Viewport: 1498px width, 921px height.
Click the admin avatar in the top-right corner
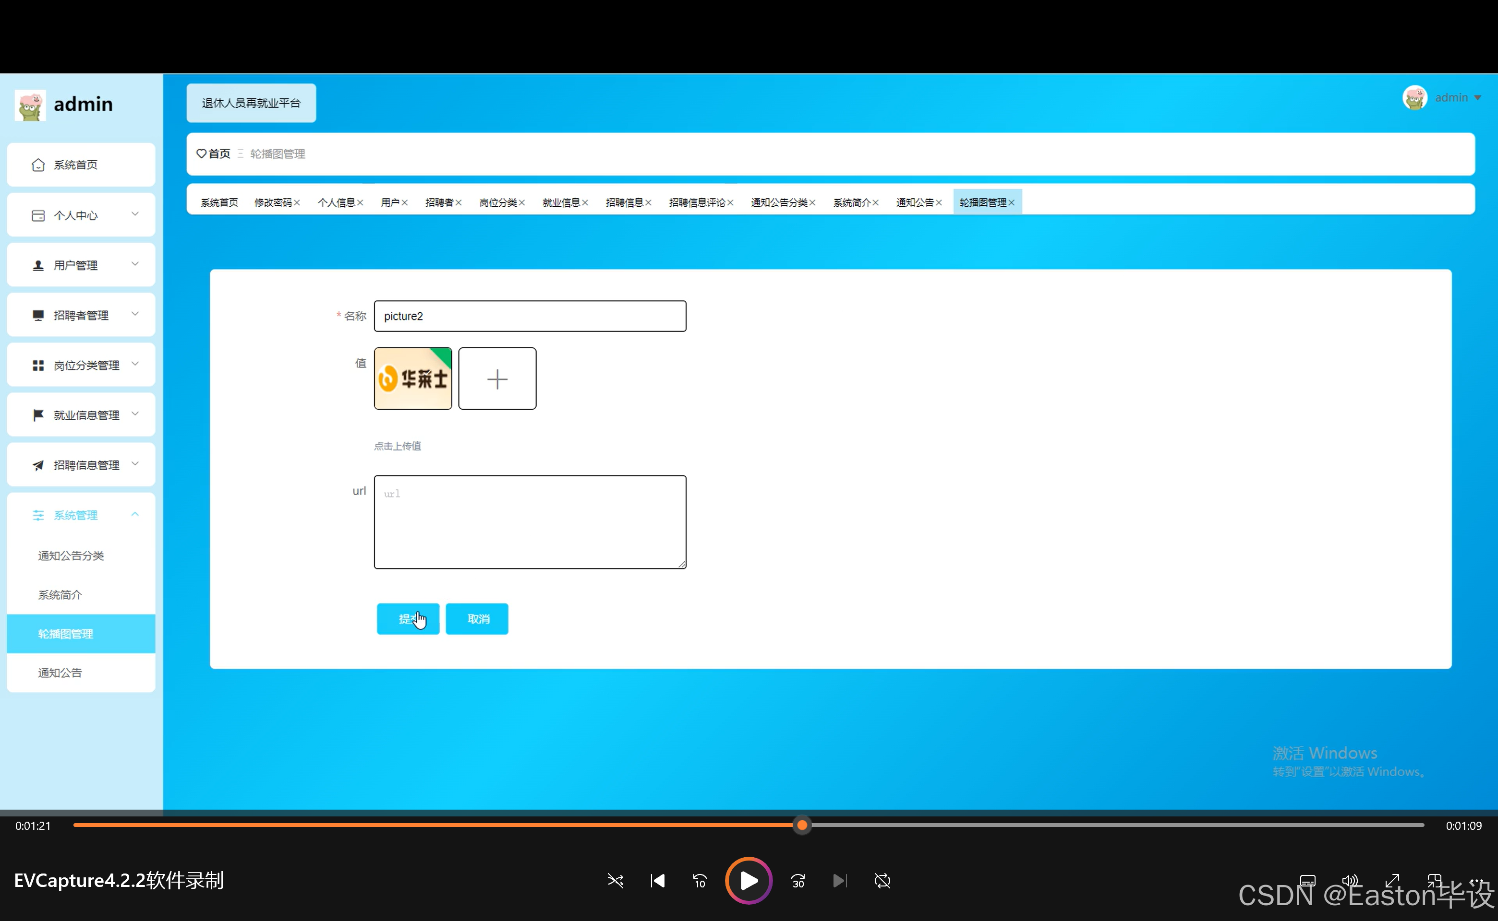click(1414, 97)
